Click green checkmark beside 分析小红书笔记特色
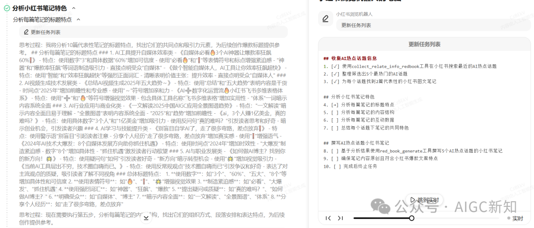The height and width of the screenshot is (228, 534). pyautogui.click(x=6, y=8)
